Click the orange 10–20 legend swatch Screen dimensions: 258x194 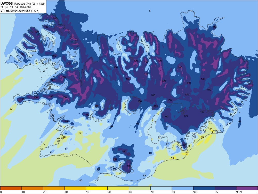[33, 188]
